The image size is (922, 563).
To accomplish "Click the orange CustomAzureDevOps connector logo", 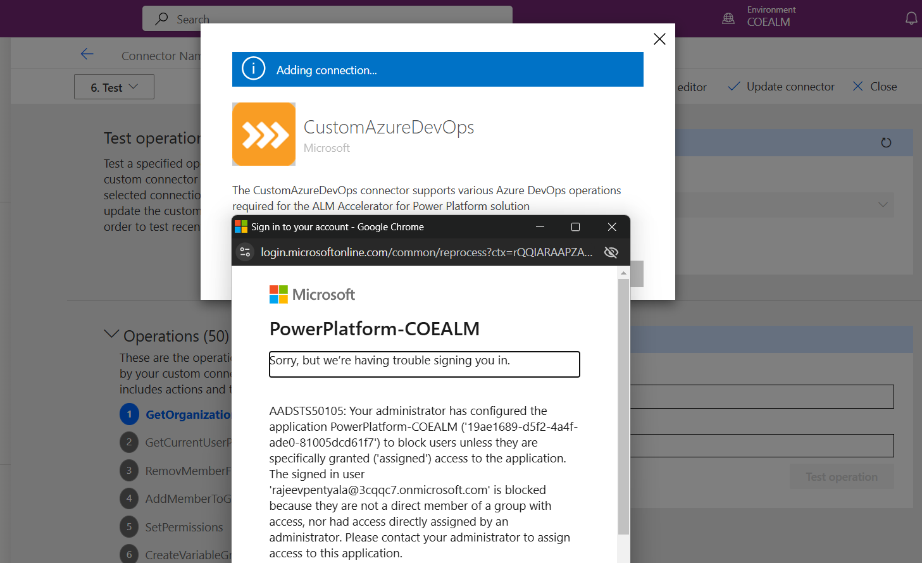I will click(264, 133).
